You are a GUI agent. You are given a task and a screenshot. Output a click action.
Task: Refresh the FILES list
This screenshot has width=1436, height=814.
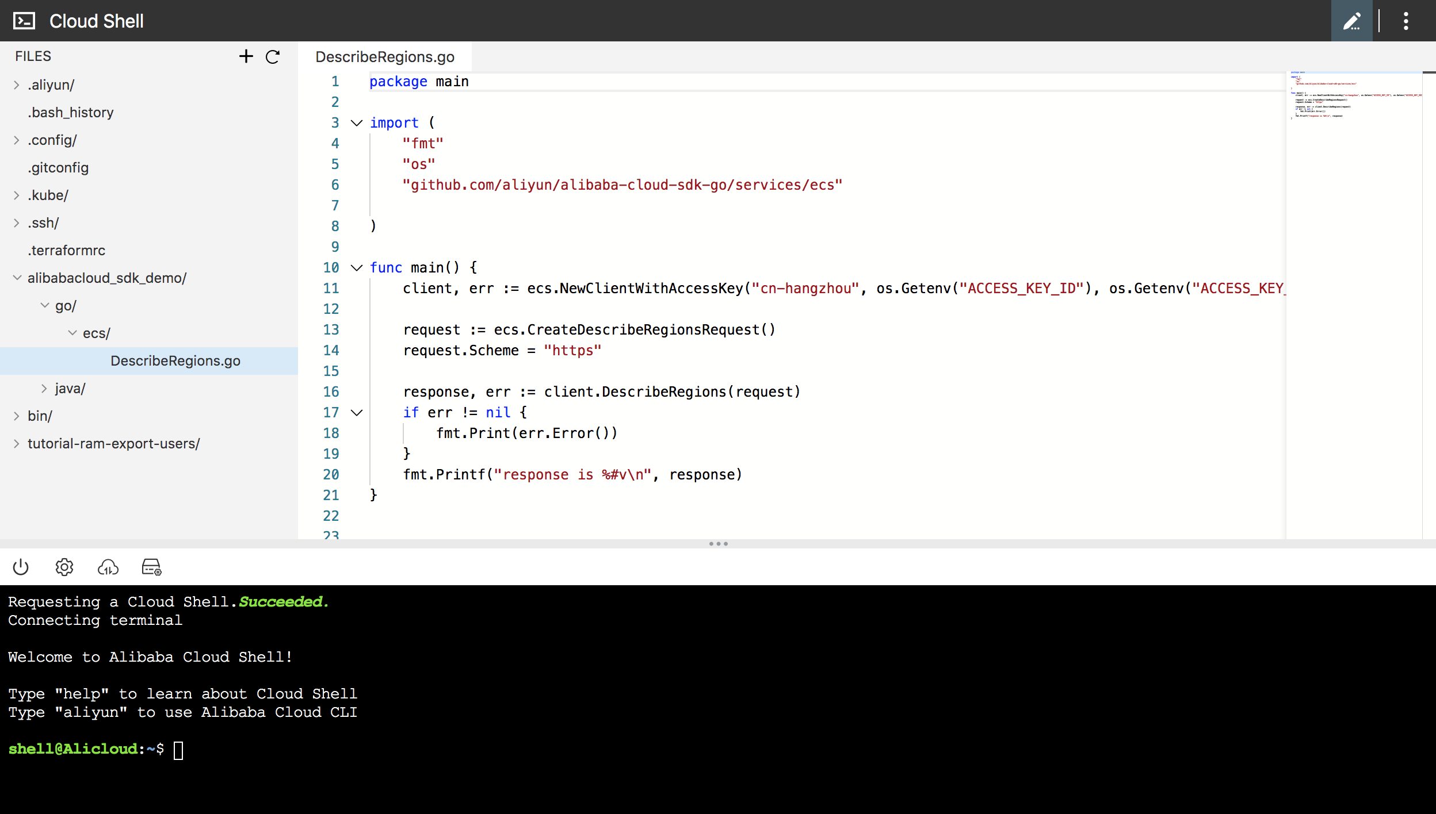pos(273,56)
